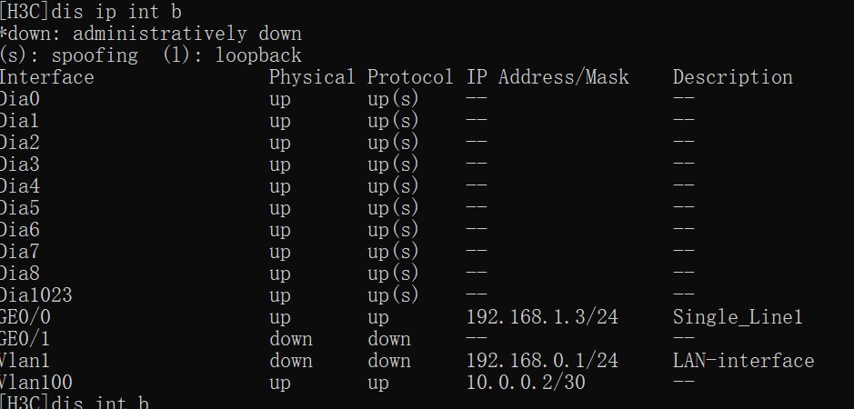Select the GE0/0 interface row name
This screenshot has width=854, height=409.
point(25,317)
